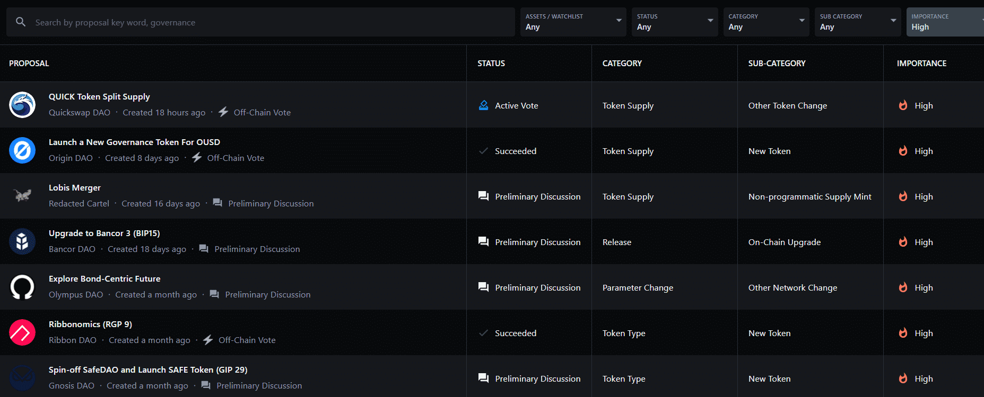Viewport: 984px width, 397px height.
Task: Click the lightning icon beside Quickswap Off-Chain Vote
Action: (223, 112)
